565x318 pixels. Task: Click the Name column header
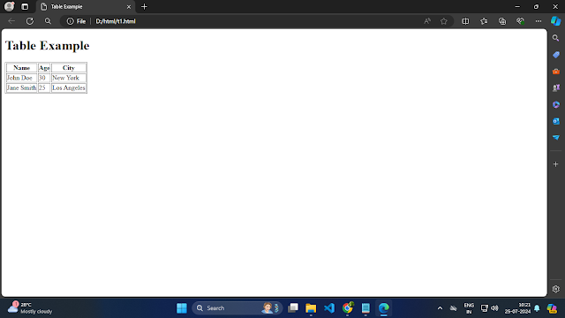pyautogui.click(x=21, y=68)
